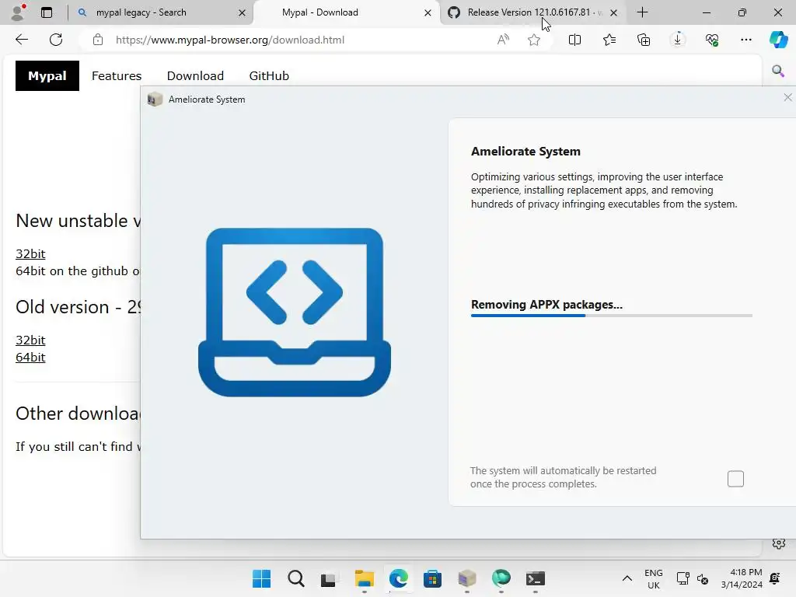Open the GitHub menu item on Mypal site
This screenshot has width=796, height=597.
[x=269, y=75]
